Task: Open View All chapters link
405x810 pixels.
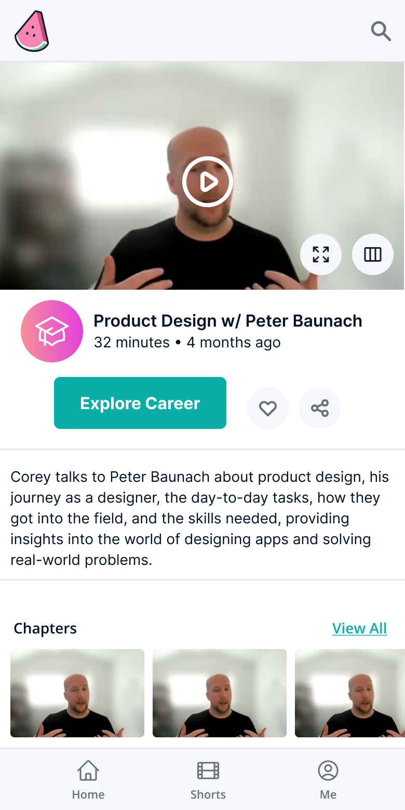Action: tap(359, 628)
